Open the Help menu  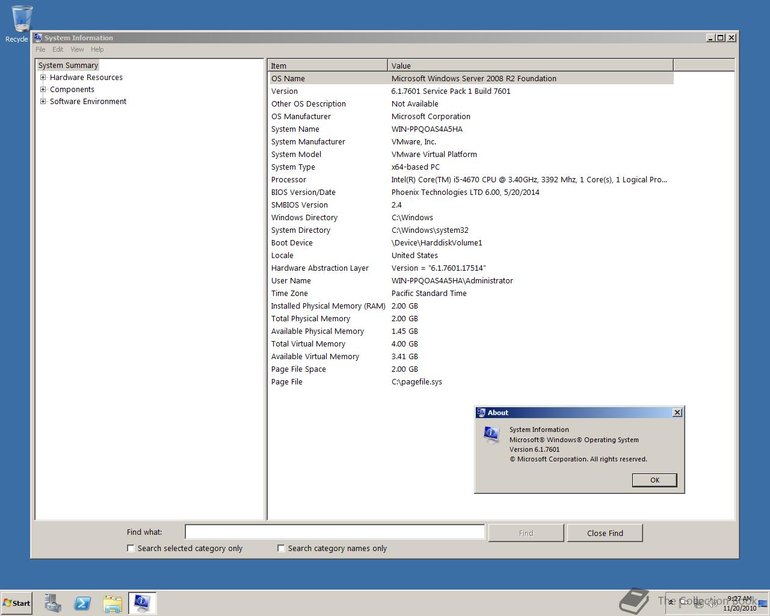click(97, 49)
